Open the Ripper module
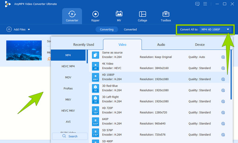This screenshot has width=238, height=143. 95,16
